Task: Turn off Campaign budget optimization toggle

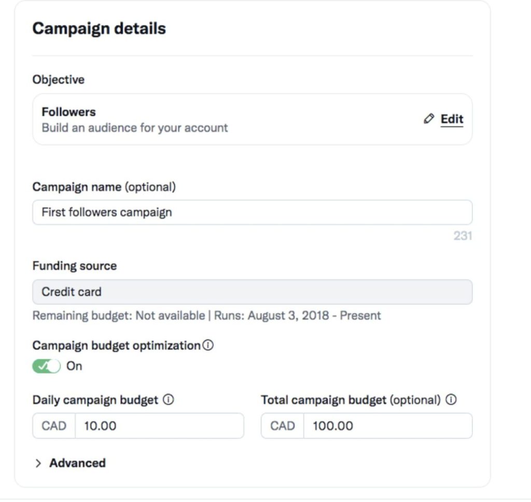Action: point(46,366)
